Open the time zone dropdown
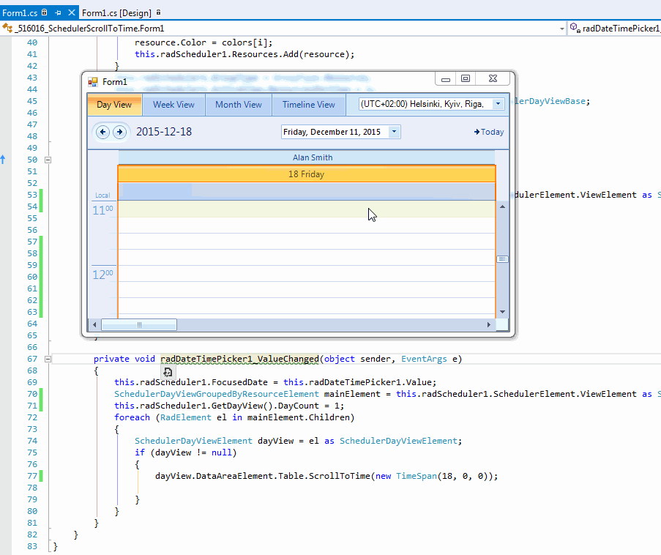The image size is (661, 555). click(x=498, y=104)
